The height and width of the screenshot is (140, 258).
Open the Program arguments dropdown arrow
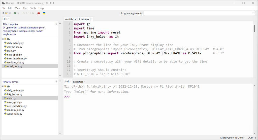pos(254,13)
